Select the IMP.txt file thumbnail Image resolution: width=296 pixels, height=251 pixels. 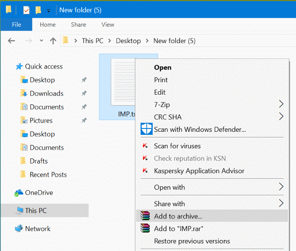(123, 82)
